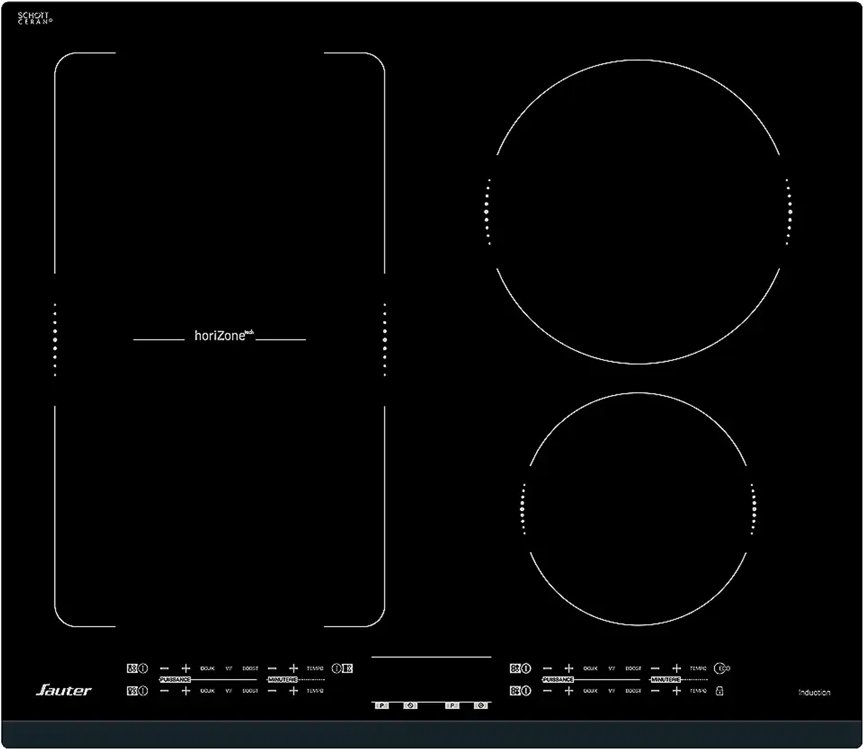Increase power with plus, left panel top row
Screen dimensions: 863x749
(186, 668)
